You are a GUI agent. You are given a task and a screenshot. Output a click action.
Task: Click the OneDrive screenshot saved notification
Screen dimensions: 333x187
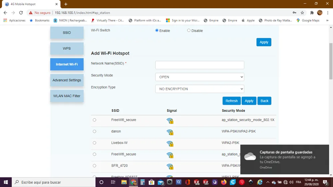[x=285, y=159]
